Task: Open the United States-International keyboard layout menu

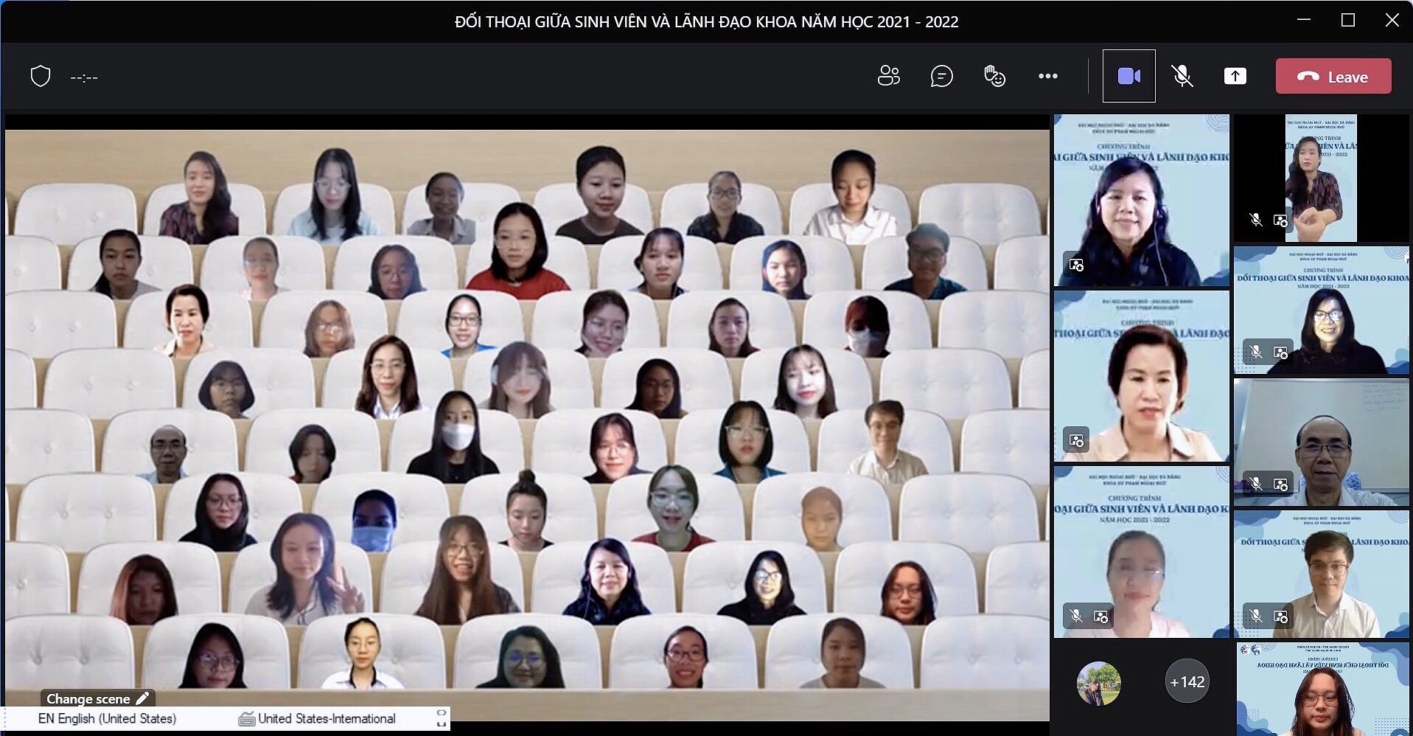Action: point(327,718)
